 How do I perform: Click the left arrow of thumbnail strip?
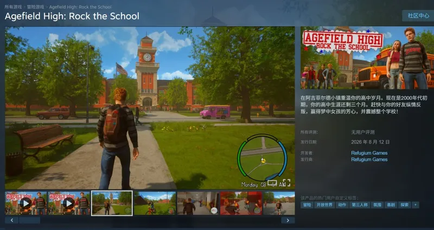coord(11,220)
